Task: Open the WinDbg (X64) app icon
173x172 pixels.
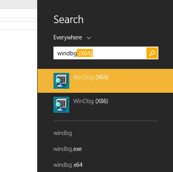Action: point(61,81)
